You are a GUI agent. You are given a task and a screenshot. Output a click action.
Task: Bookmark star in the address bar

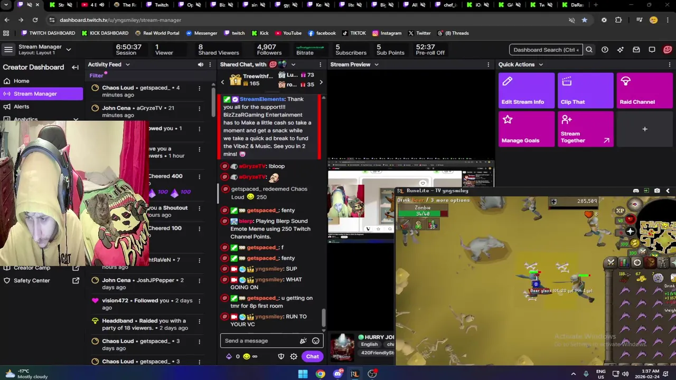[x=584, y=20]
